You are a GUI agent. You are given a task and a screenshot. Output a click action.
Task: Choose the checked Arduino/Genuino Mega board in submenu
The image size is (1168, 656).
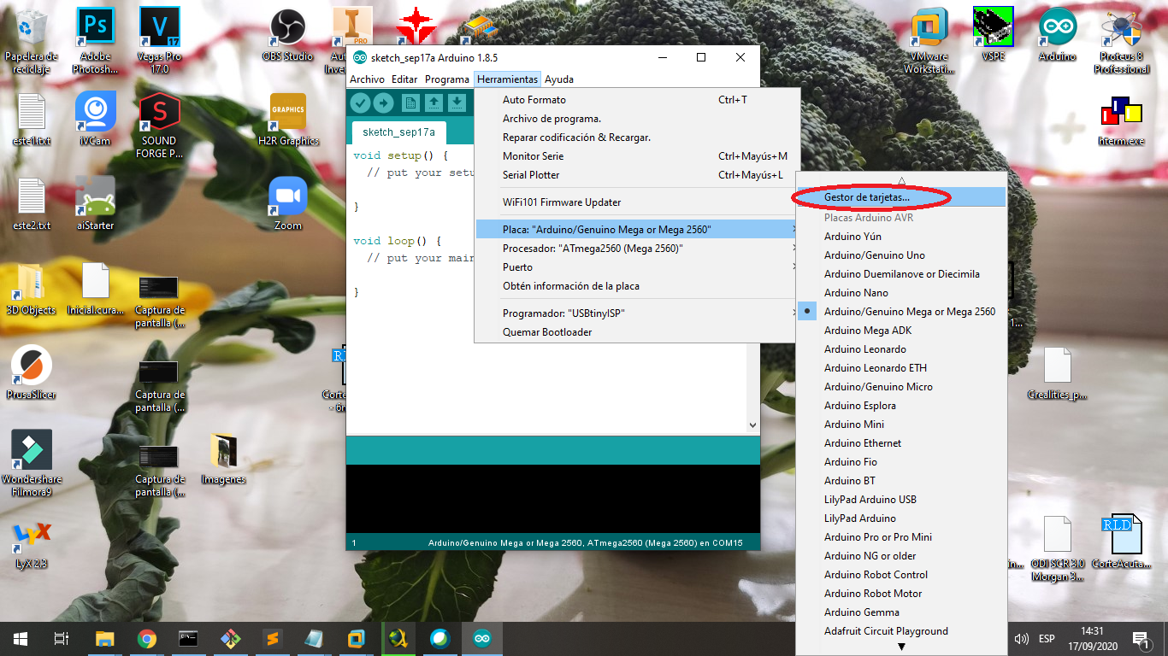[x=901, y=312]
